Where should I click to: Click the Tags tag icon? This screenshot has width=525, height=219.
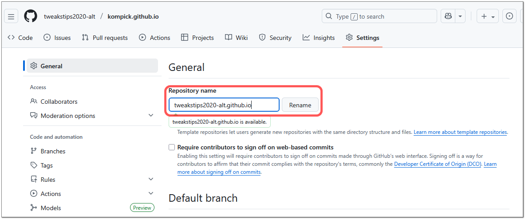(x=33, y=165)
